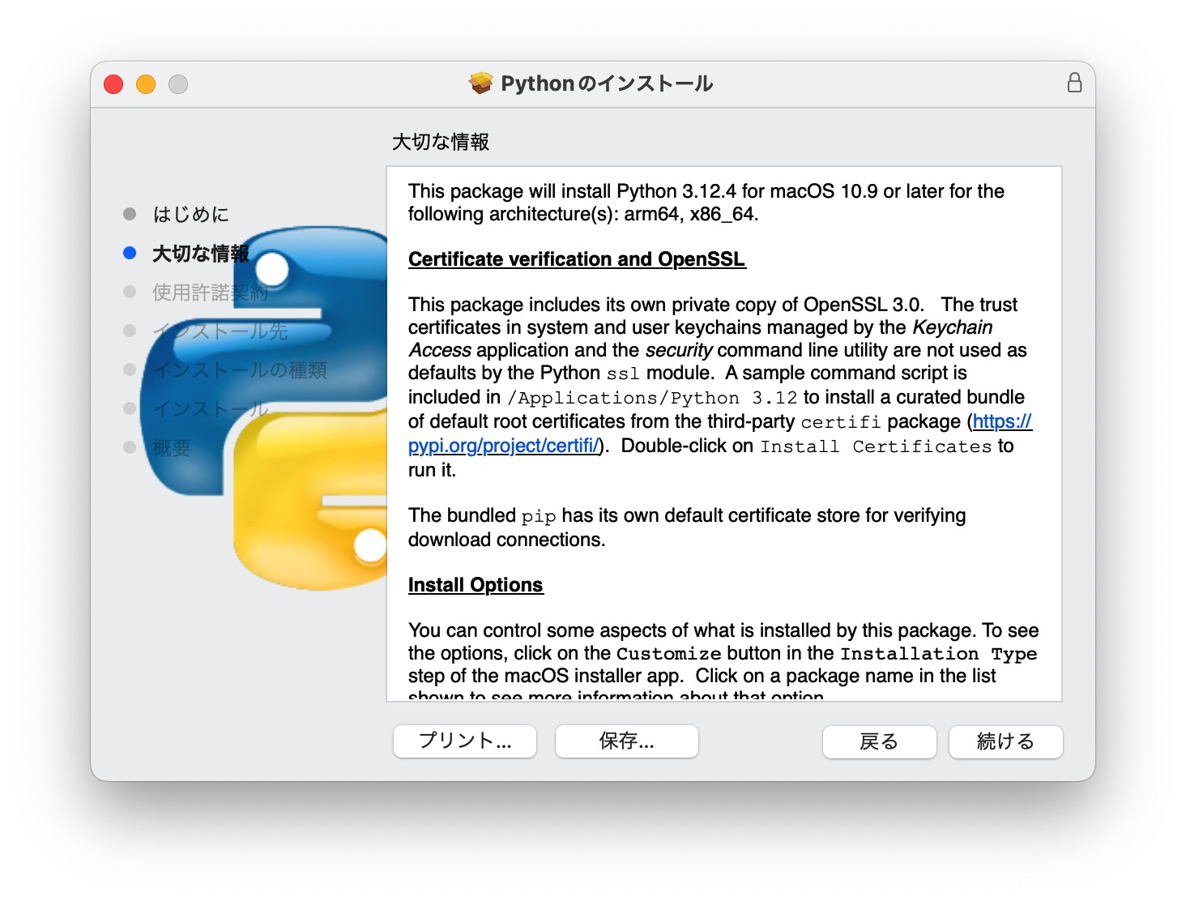Click the Pythonのインストール window title text

coord(606,83)
